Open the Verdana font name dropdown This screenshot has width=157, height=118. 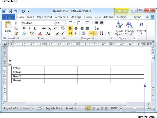[x=54, y=23]
